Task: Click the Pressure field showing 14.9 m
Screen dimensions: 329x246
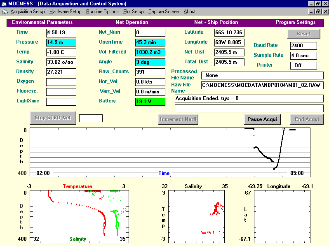Action: coord(61,42)
